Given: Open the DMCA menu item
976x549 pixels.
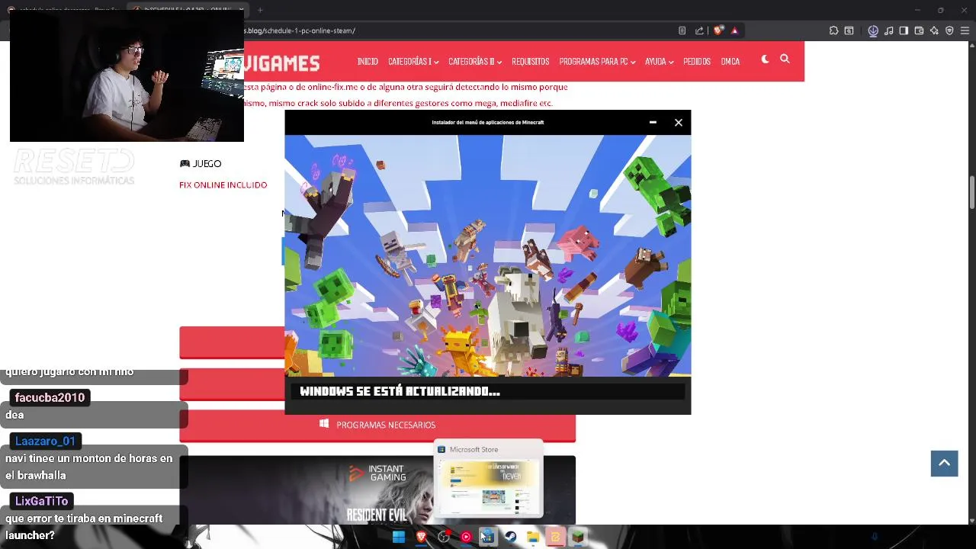Looking at the screenshot, I should point(730,62).
